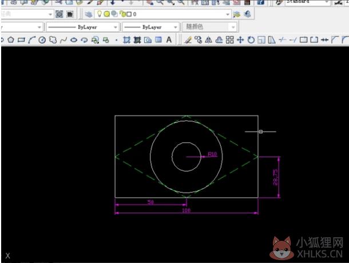Toggle layer 0 lock padlock icon
The height and width of the screenshot is (263, 349).
pos(122,14)
